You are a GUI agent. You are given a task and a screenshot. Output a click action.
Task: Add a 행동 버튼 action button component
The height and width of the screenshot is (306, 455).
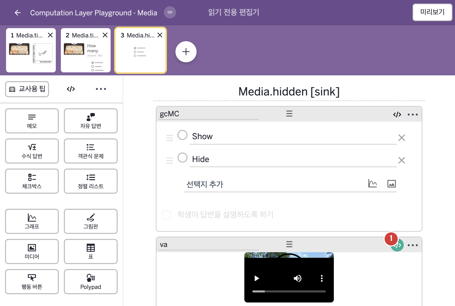[32, 282]
